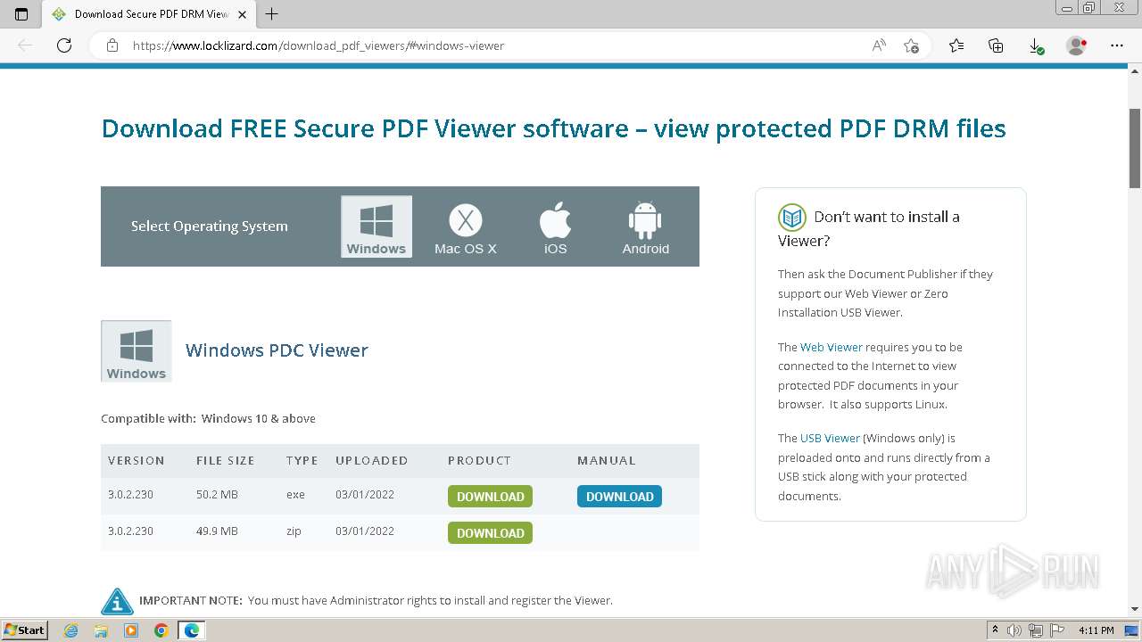Go back with browser back arrow
The width and height of the screenshot is (1142, 642).
pos(25,45)
